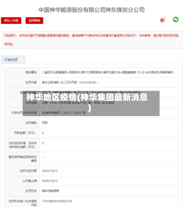The width and height of the screenshot is (183, 207).
Task: Select the penalty text containing ¥20,000.00
Action: point(71,82)
